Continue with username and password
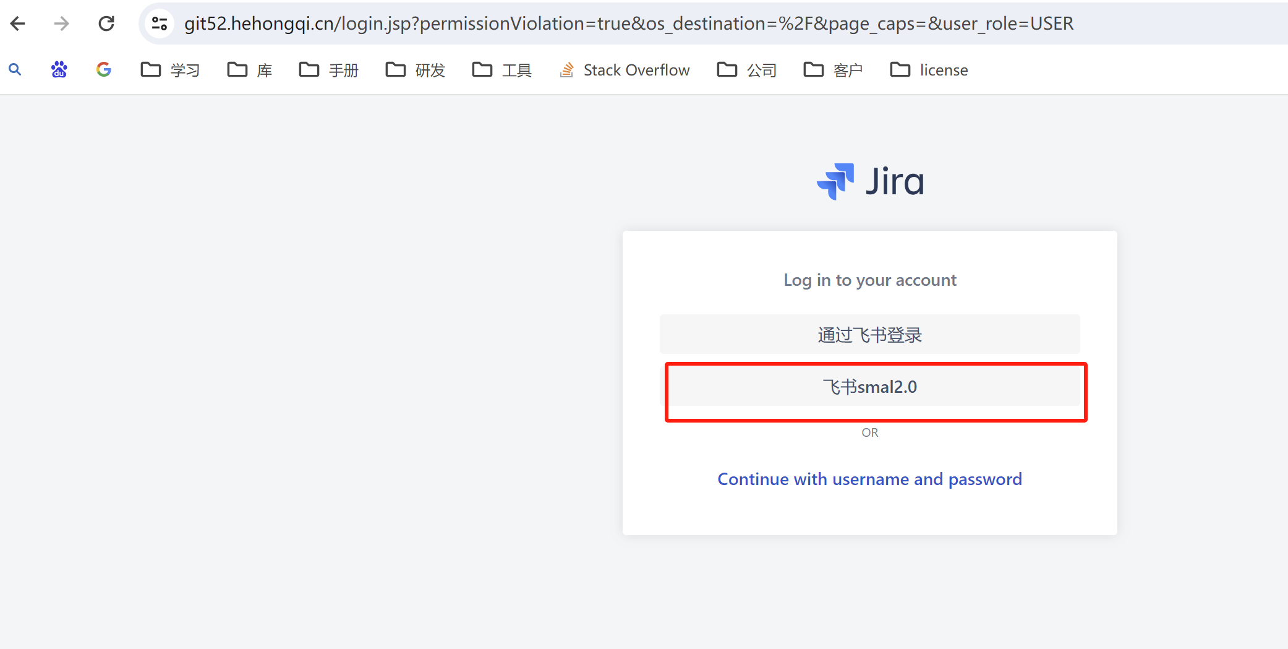The width and height of the screenshot is (1288, 649). tap(869, 479)
